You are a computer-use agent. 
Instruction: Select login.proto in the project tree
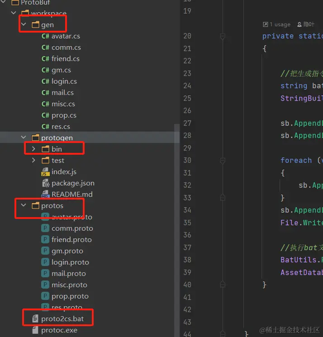[70, 262]
